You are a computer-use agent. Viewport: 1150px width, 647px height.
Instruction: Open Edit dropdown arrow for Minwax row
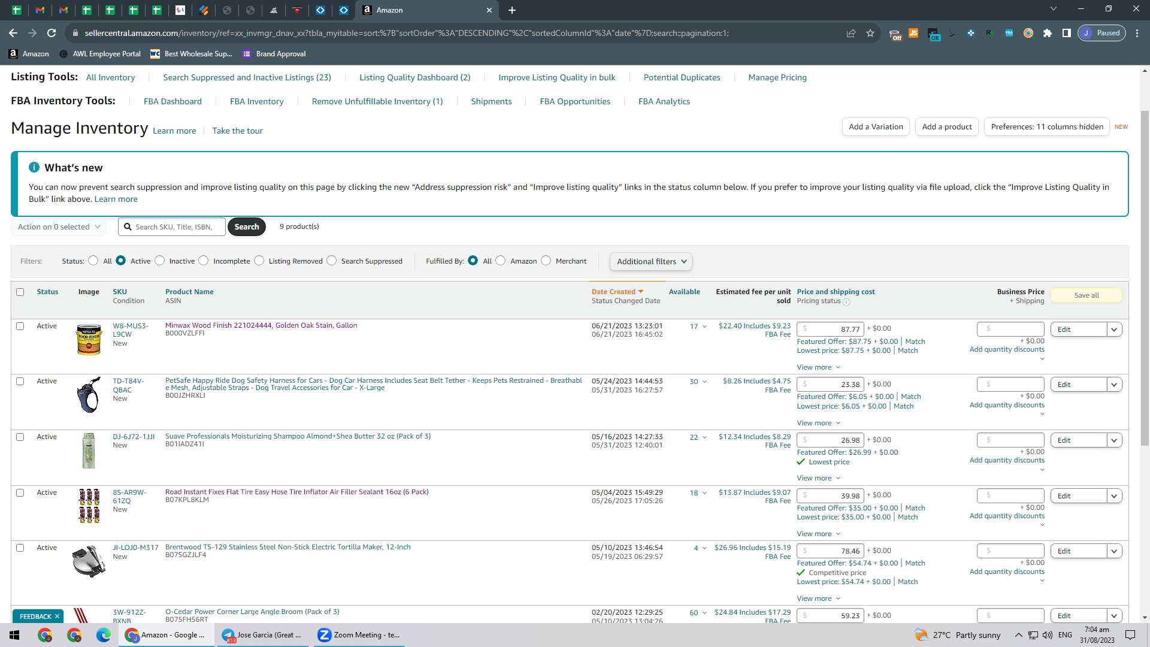(x=1114, y=329)
